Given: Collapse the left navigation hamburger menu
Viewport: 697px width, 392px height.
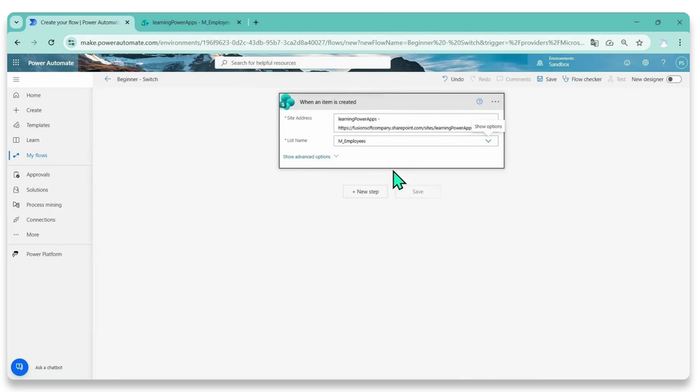Looking at the screenshot, I should click(16, 79).
